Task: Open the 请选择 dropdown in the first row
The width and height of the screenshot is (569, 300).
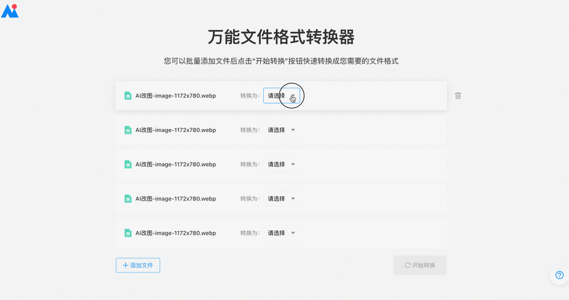Action: pyautogui.click(x=282, y=95)
